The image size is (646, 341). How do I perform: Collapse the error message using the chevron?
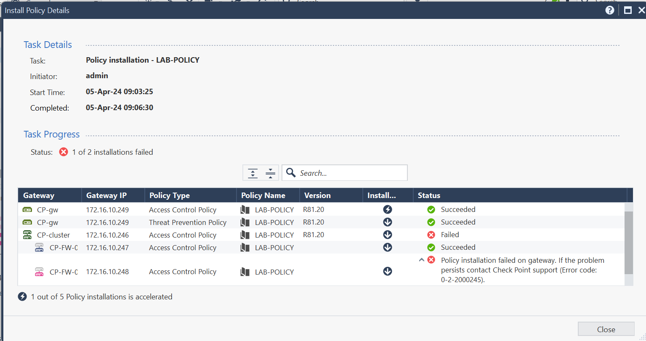(422, 260)
